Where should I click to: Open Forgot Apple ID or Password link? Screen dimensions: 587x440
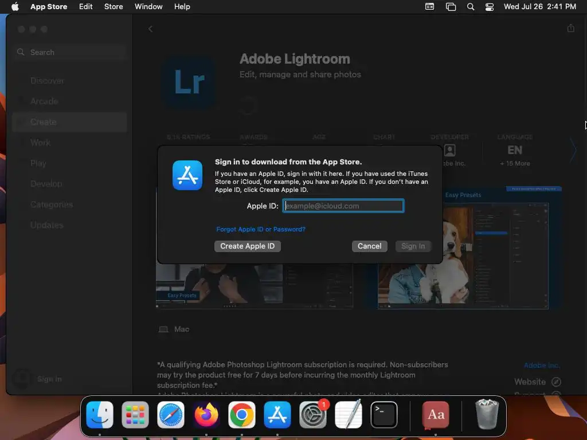pos(261,229)
